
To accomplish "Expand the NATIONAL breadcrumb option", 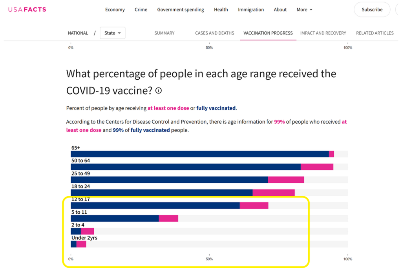I will 78,33.
